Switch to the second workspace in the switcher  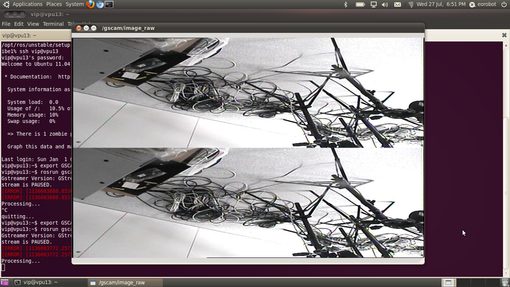463,283
